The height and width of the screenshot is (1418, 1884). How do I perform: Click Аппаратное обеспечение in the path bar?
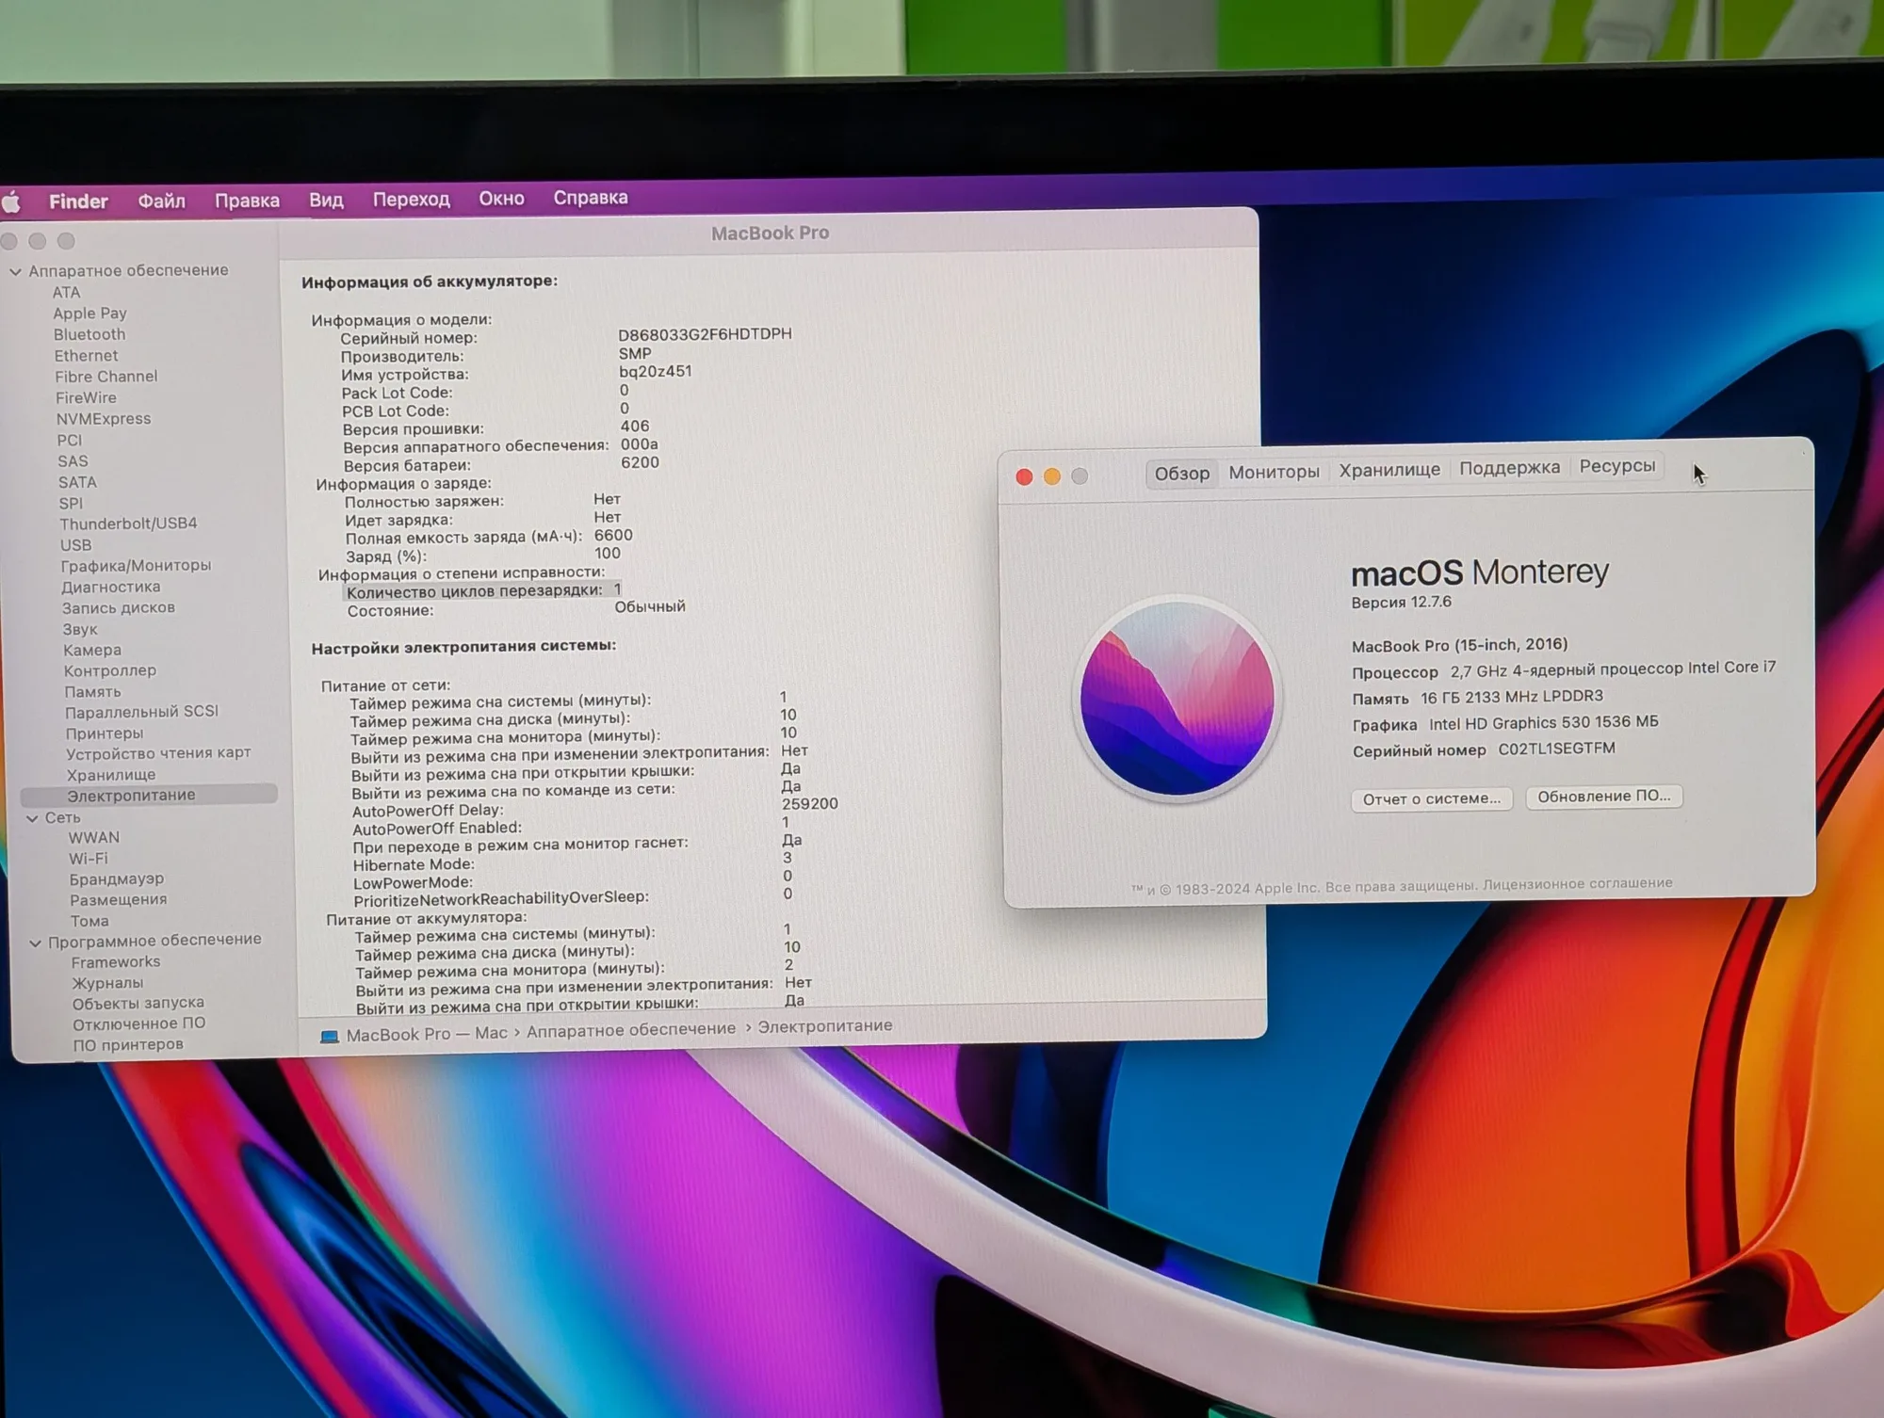tap(631, 1029)
